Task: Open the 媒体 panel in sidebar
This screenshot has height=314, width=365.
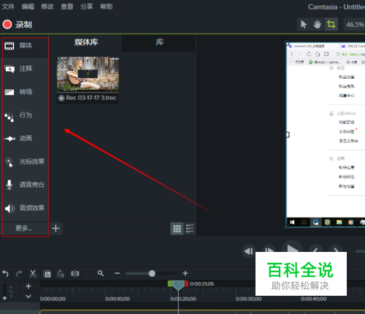Action: coord(25,45)
